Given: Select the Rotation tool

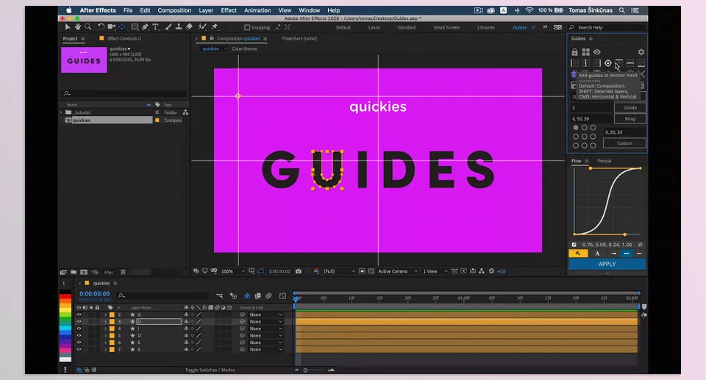Looking at the screenshot, I should (x=101, y=27).
